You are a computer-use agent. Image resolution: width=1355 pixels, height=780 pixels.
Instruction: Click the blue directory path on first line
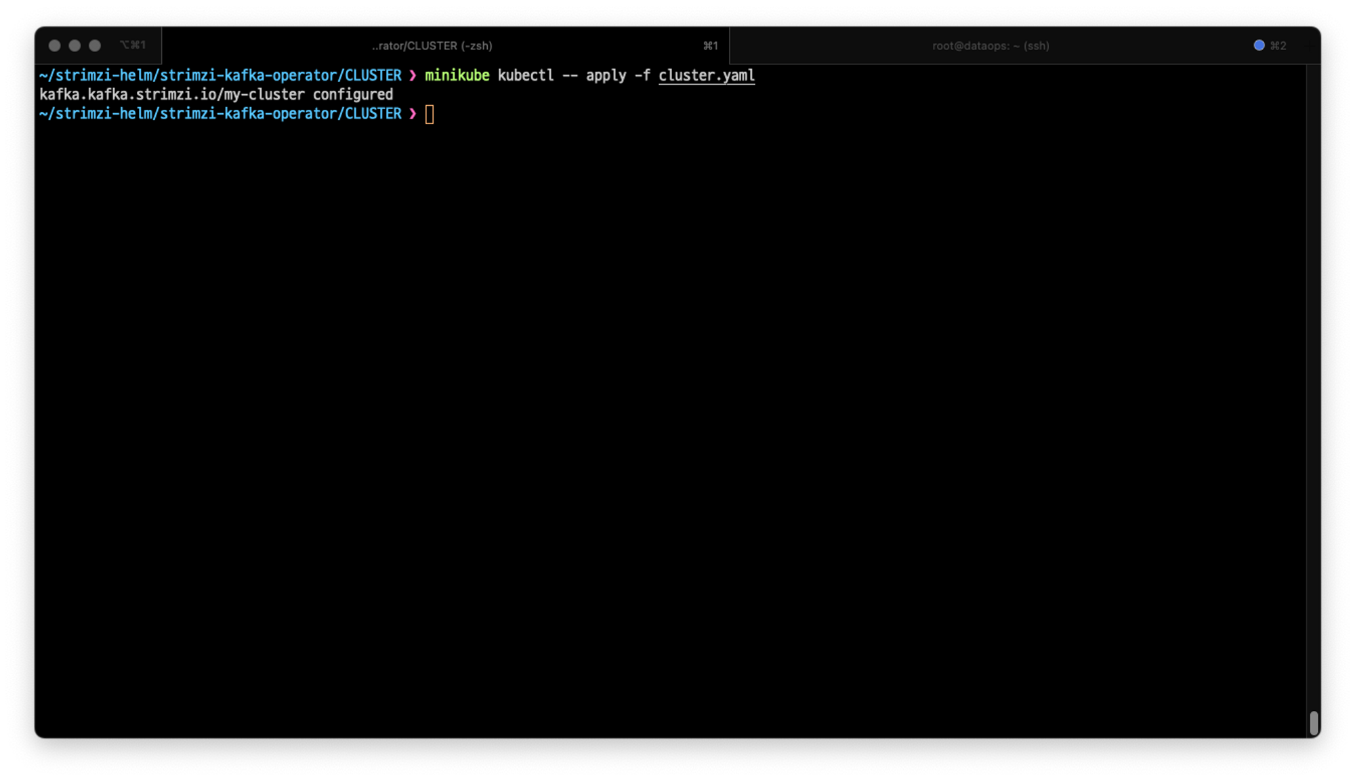click(220, 75)
